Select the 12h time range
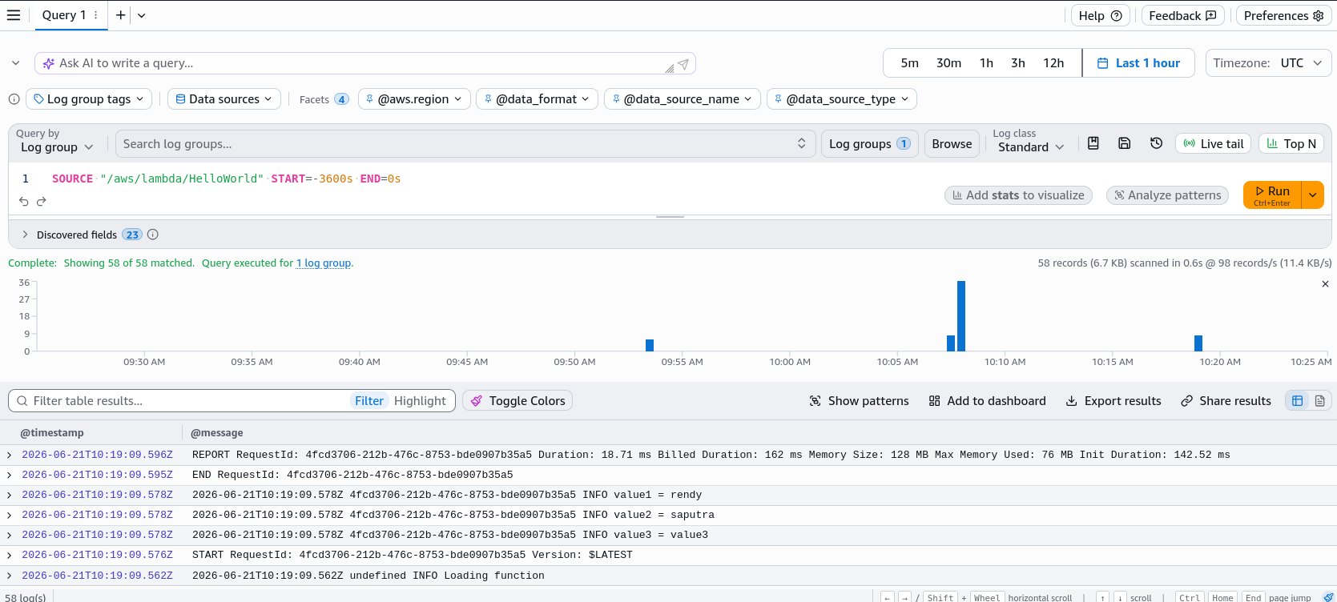Image resolution: width=1337 pixels, height=602 pixels. click(1053, 63)
